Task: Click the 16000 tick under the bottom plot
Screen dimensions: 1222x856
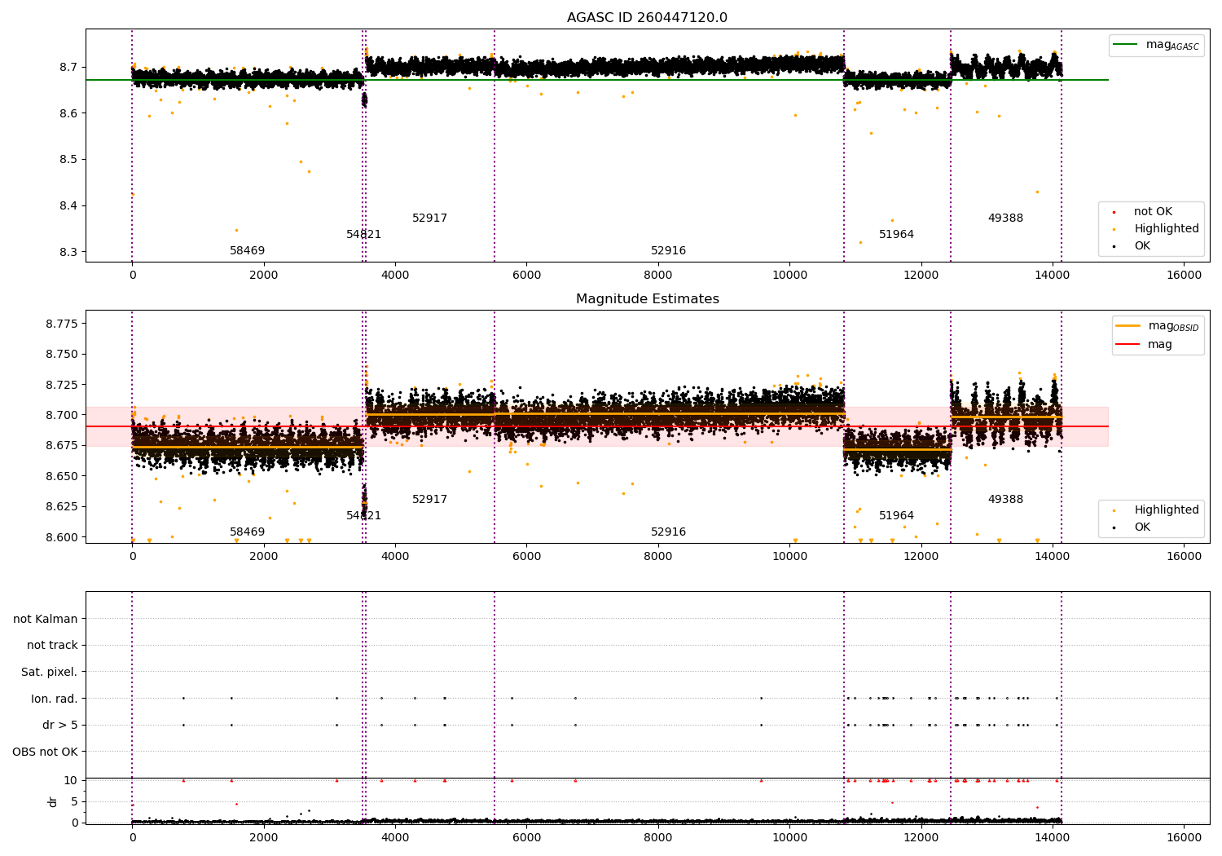Action: pos(1184,837)
